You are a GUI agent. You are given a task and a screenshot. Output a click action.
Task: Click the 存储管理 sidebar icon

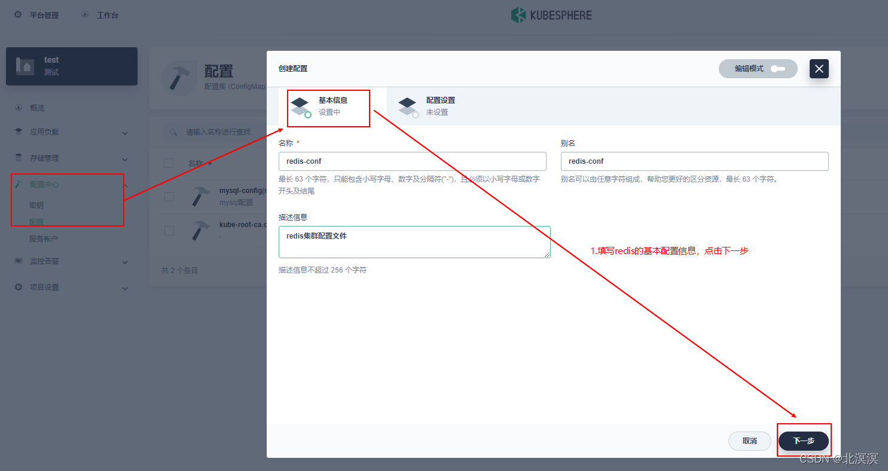pos(18,158)
